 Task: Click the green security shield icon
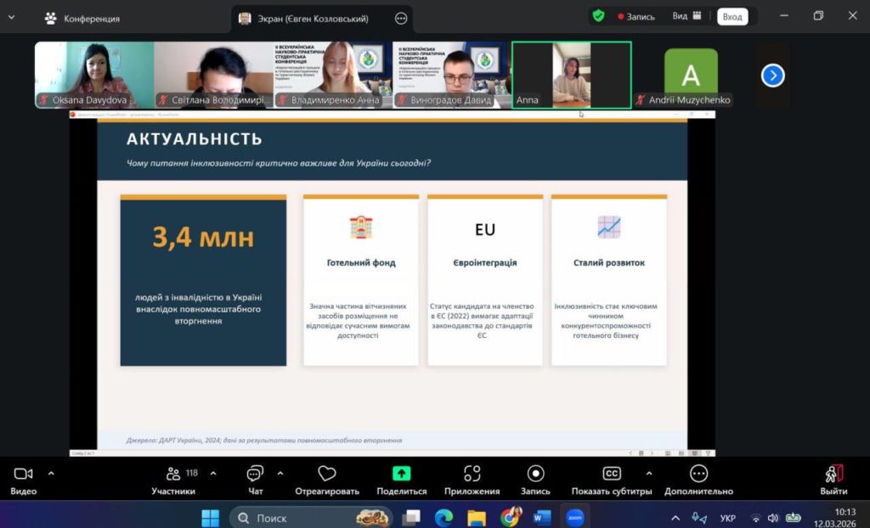click(599, 16)
